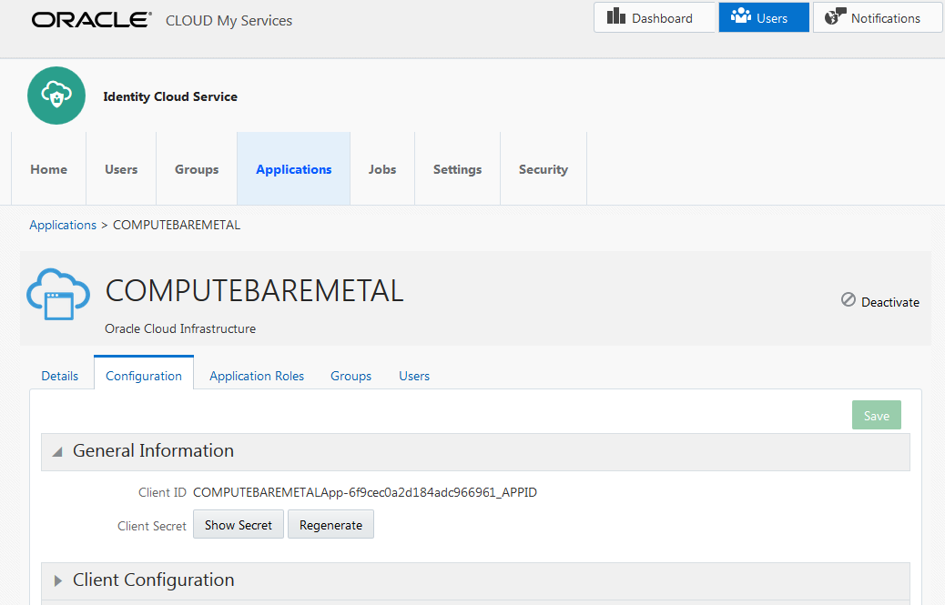Click the Regenerate button
The width and height of the screenshot is (945, 605).
point(330,524)
